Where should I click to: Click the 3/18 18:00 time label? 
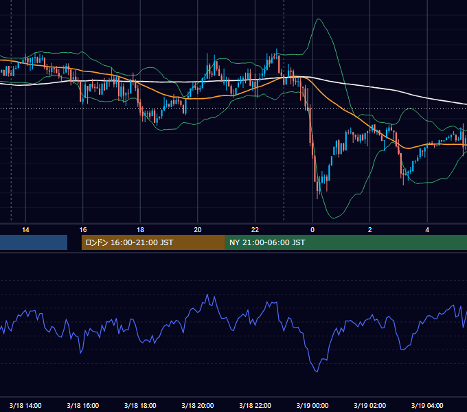(x=140, y=405)
